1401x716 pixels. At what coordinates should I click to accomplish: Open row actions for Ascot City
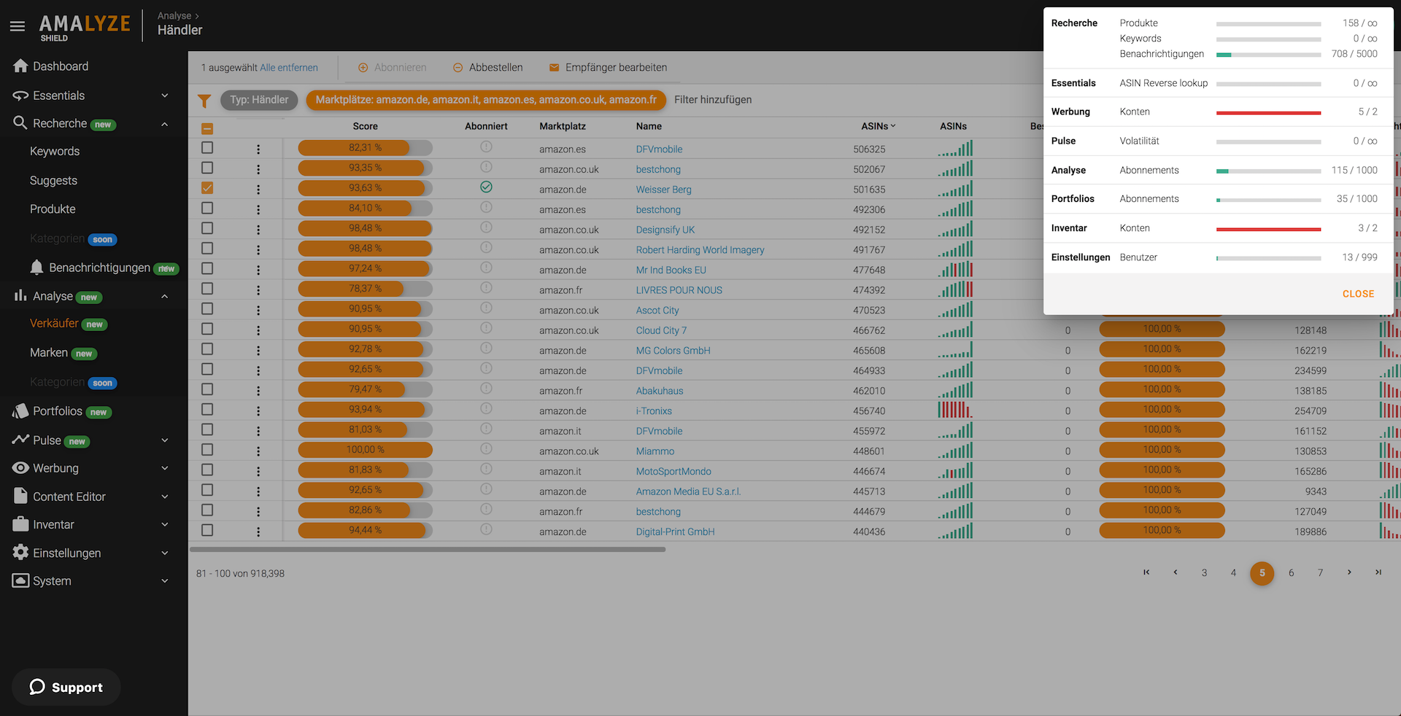pos(258,310)
